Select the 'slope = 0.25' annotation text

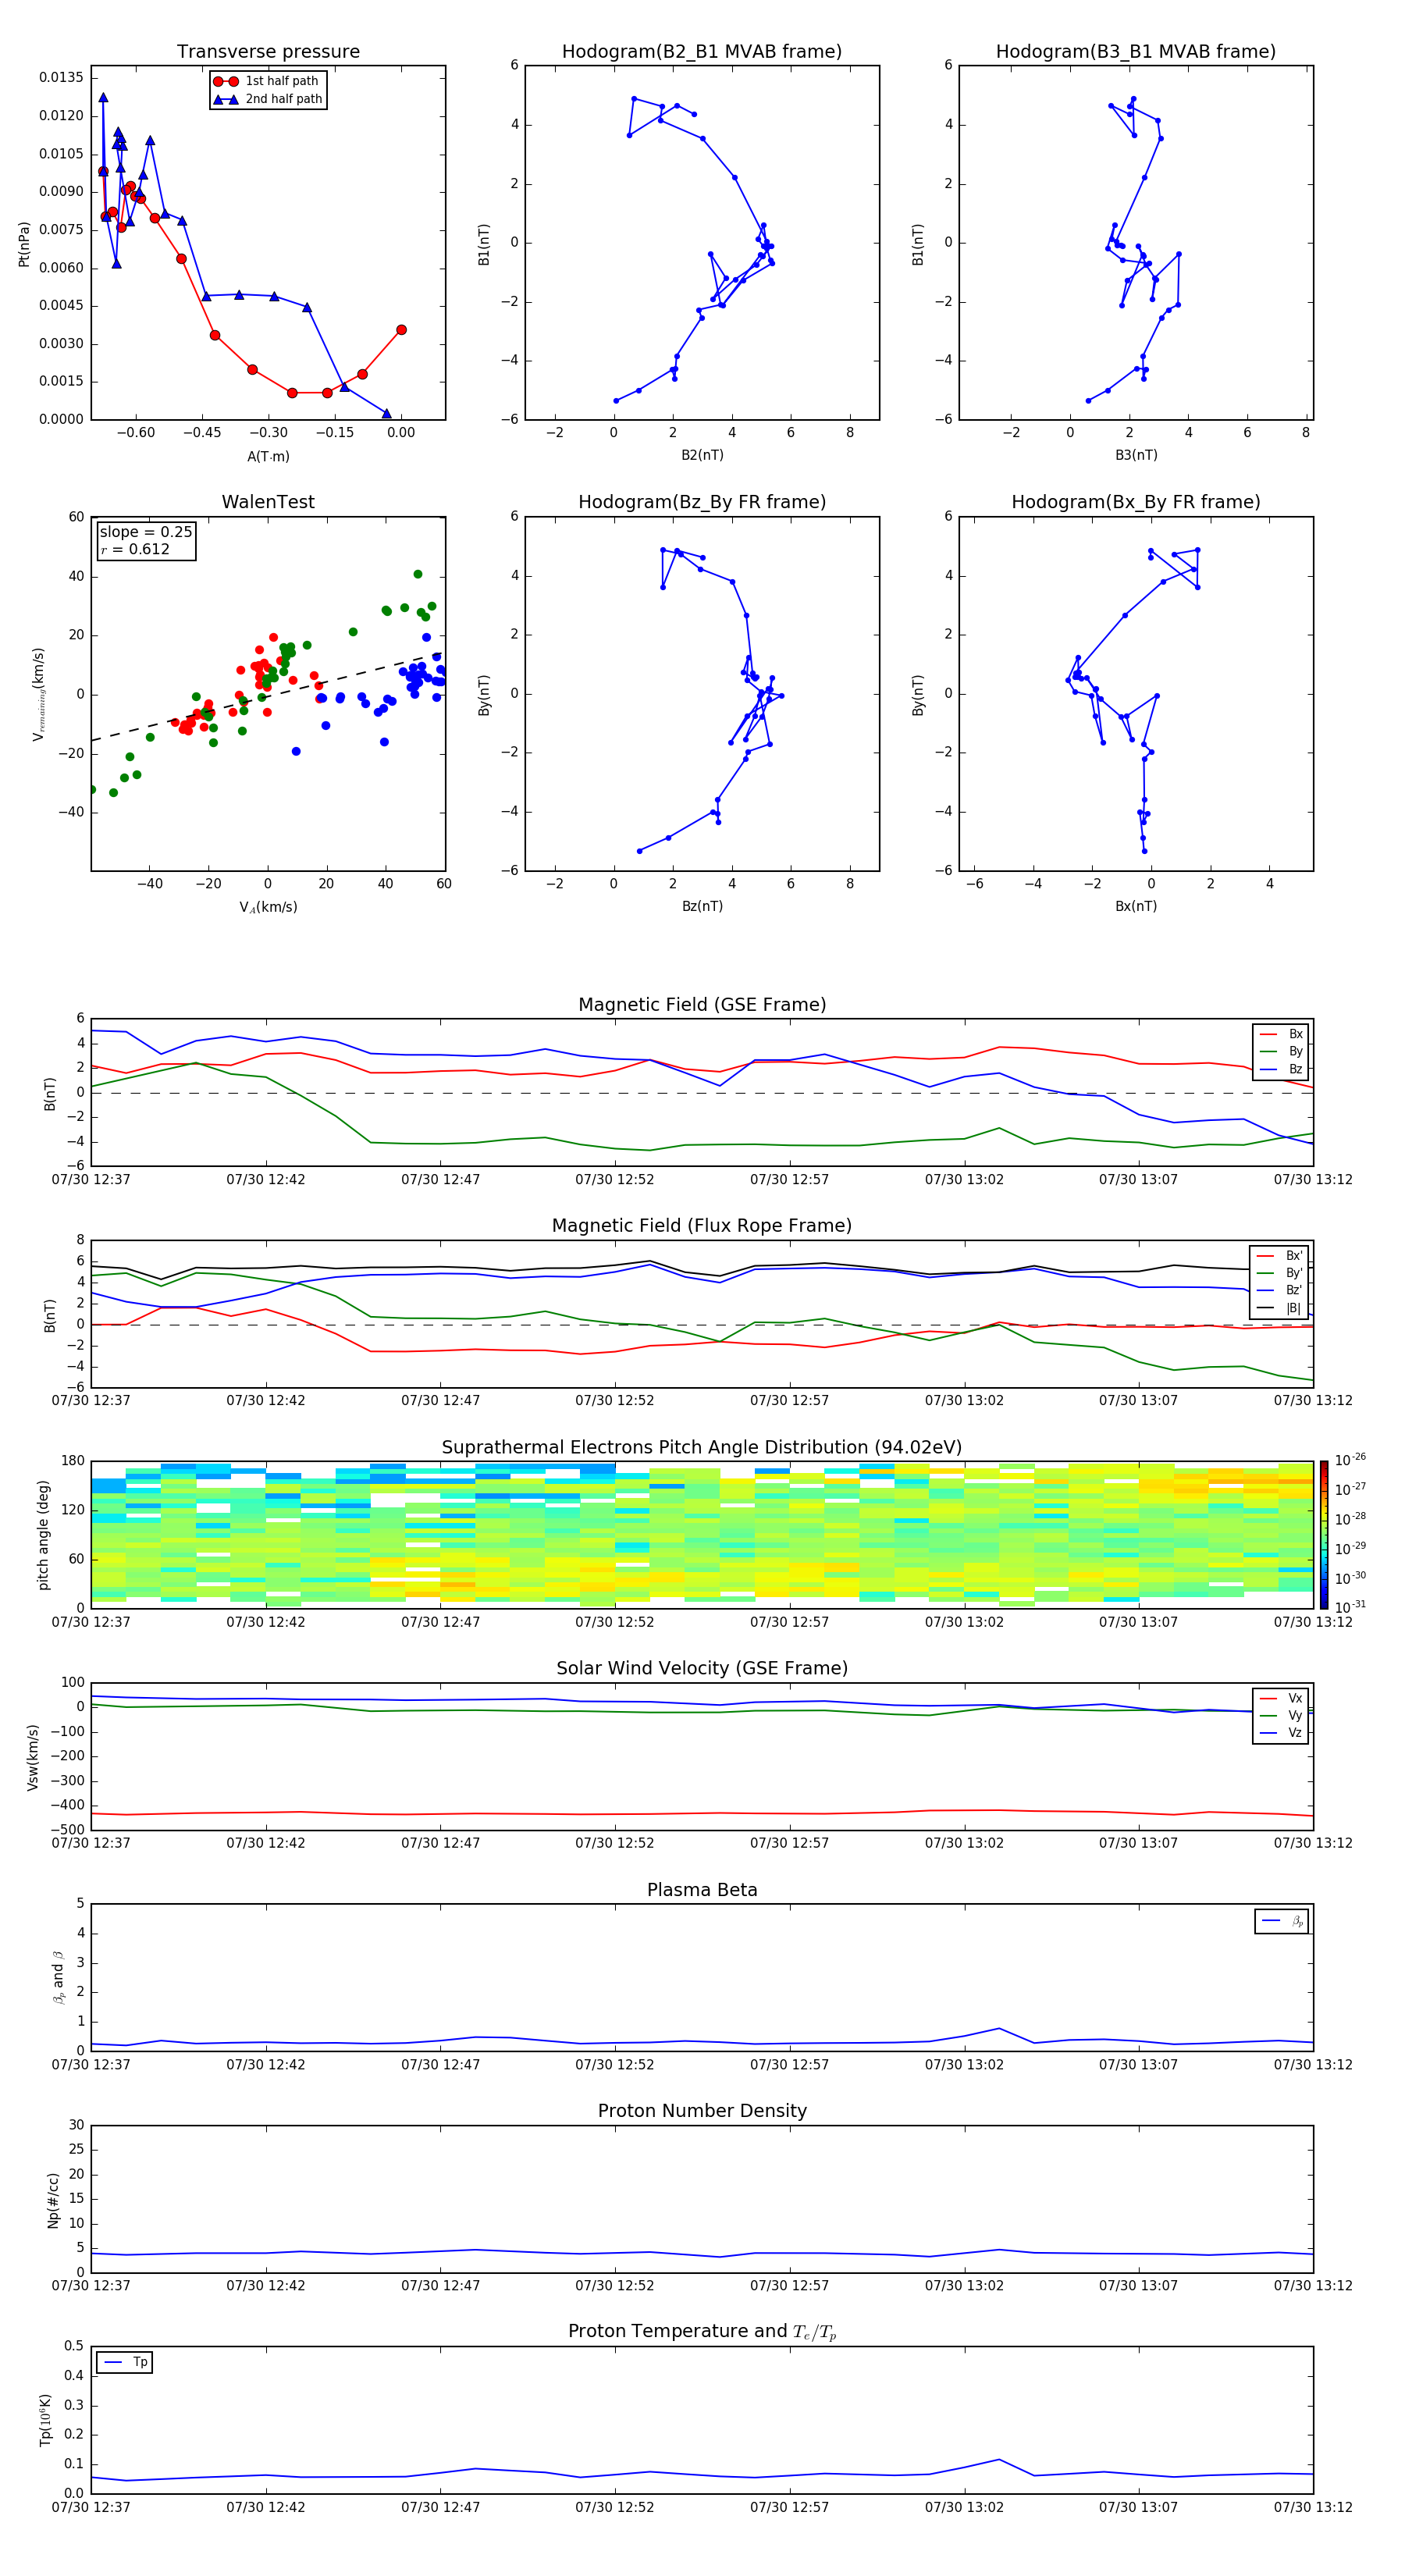pyautogui.click(x=146, y=532)
